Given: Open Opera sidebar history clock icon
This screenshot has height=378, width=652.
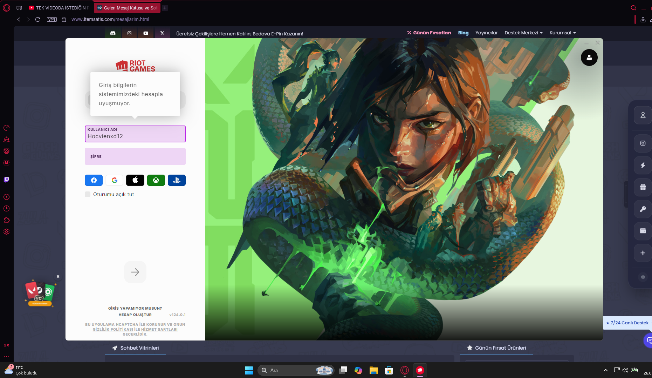Looking at the screenshot, I should click(6, 209).
